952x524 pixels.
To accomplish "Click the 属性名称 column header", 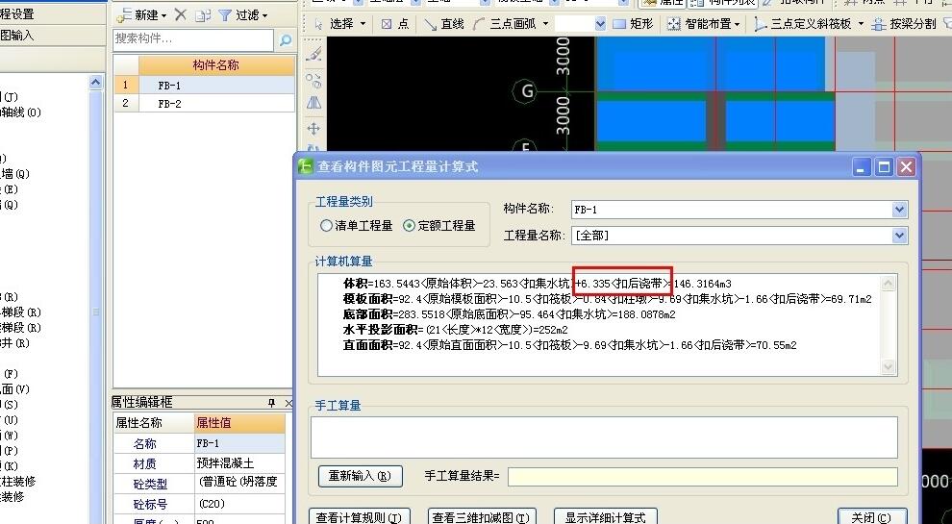I will 154,423.
